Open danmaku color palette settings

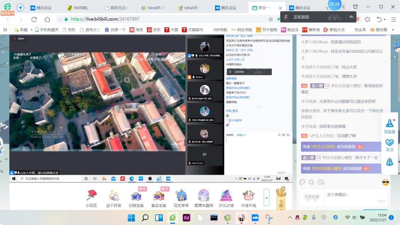coord(302,182)
